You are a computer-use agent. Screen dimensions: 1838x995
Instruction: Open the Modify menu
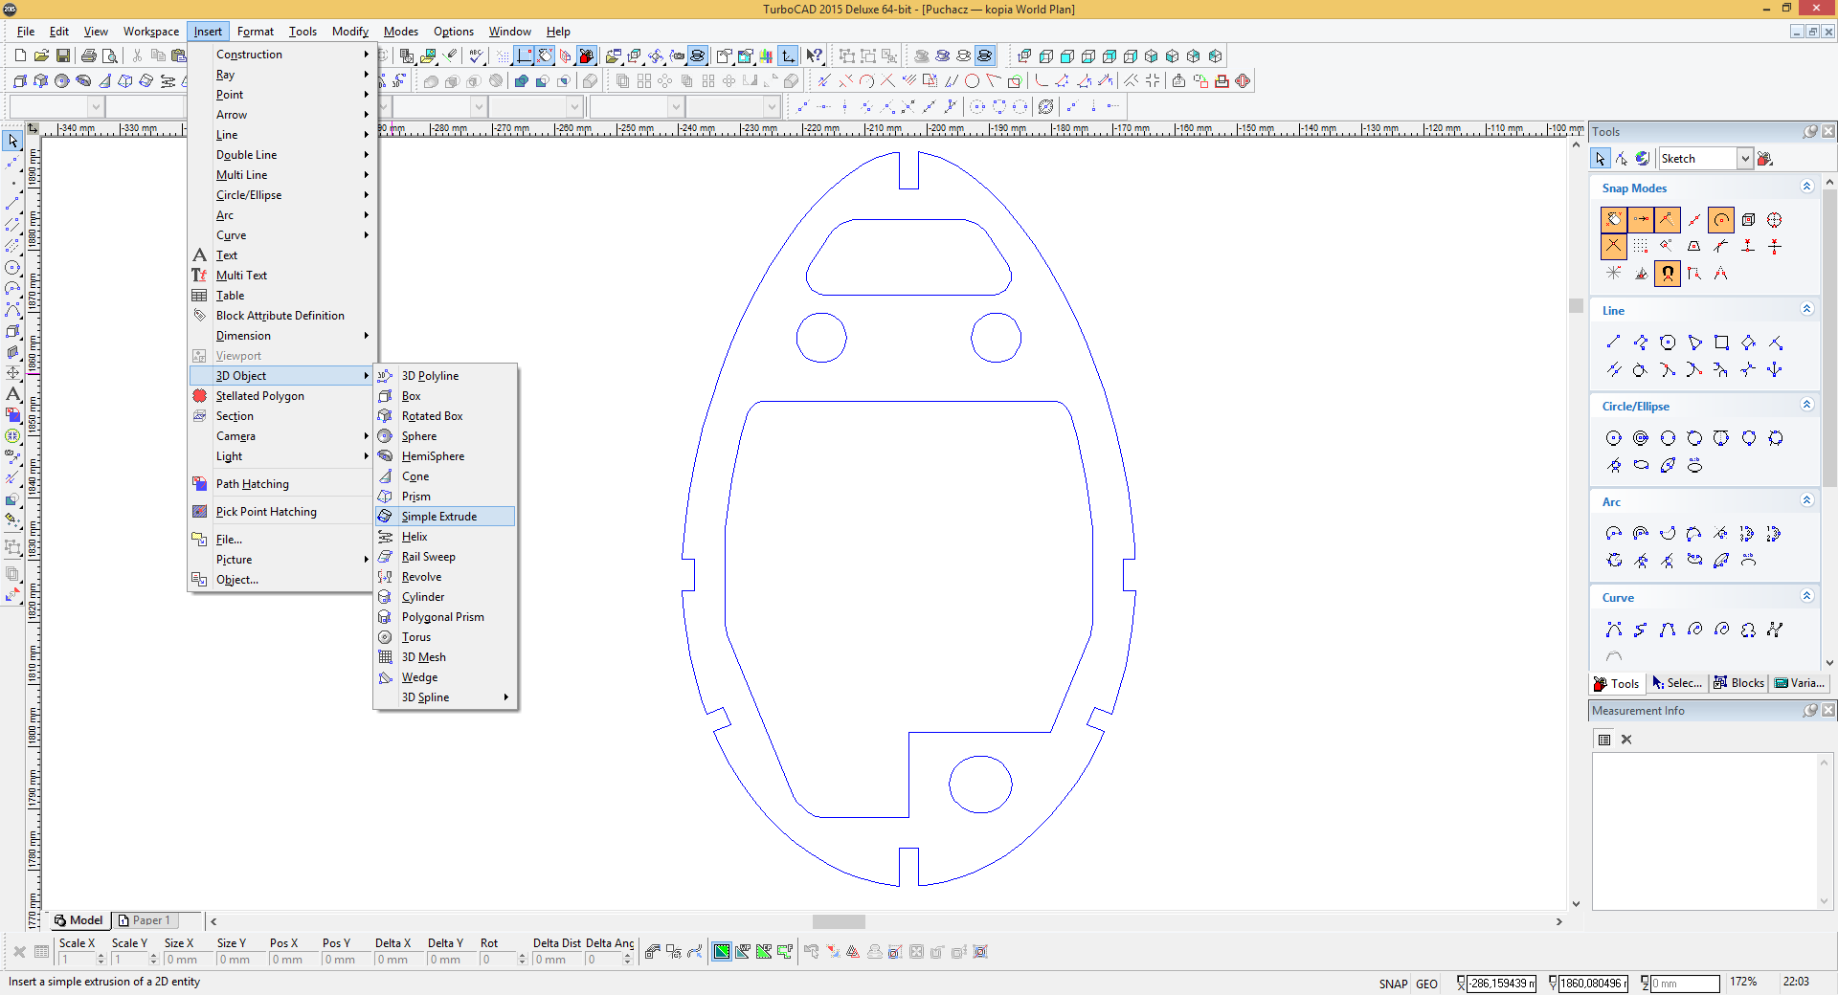tap(349, 32)
